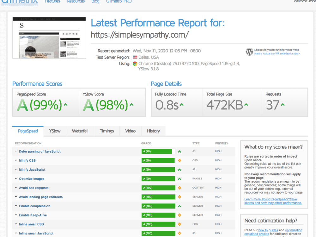This screenshot has height=237, width=316.
Task: Click the Defer parsing of JavaScript link
Action: point(40,151)
